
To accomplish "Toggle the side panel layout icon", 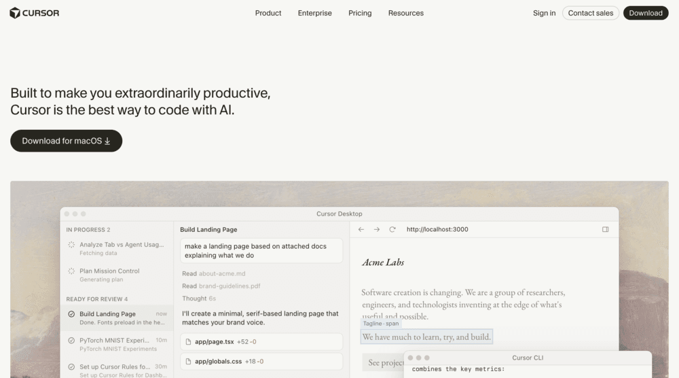I will pos(606,229).
